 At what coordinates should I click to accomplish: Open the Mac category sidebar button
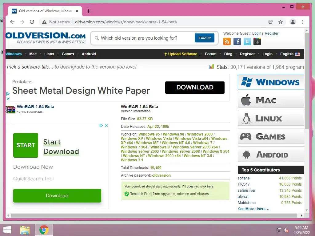pos(271,100)
